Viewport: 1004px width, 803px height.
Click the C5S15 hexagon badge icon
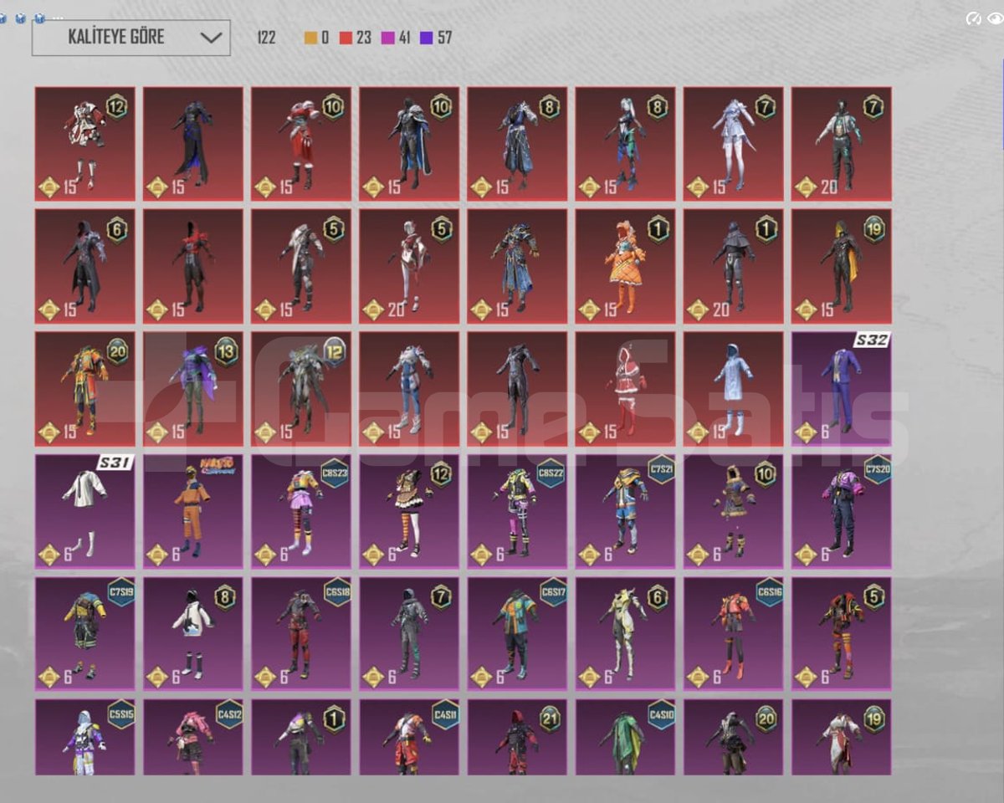pos(121,714)
